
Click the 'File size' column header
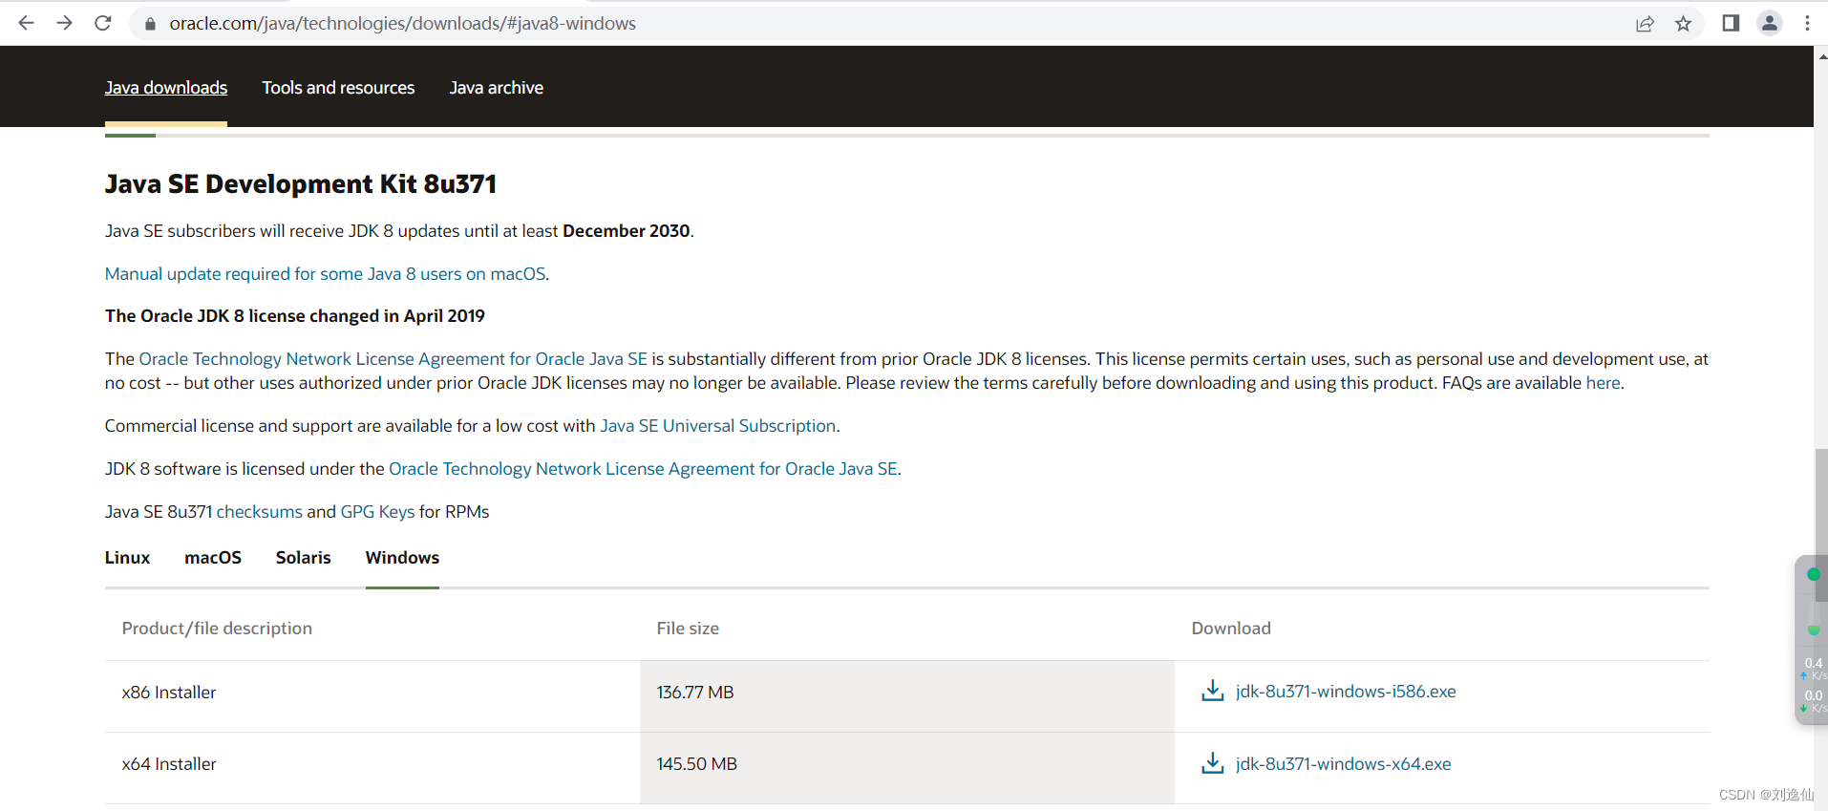(x=688, y=629)
